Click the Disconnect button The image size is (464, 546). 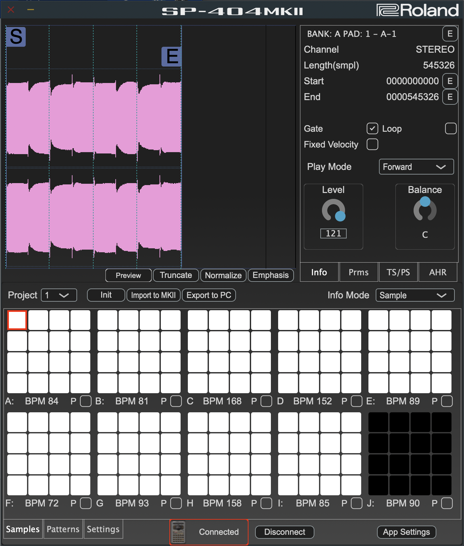tap(285, 532)
